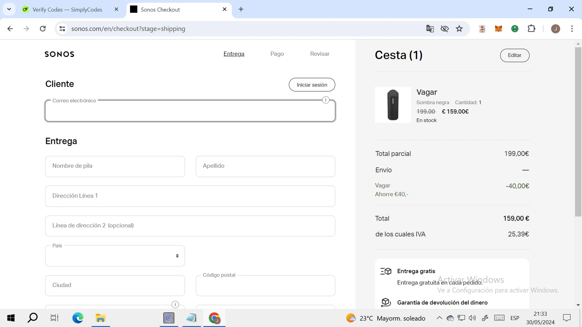Viewport: 582px width, 327px height.
Task: Focus the Código postal field
Action: click(x=265, y=286)
